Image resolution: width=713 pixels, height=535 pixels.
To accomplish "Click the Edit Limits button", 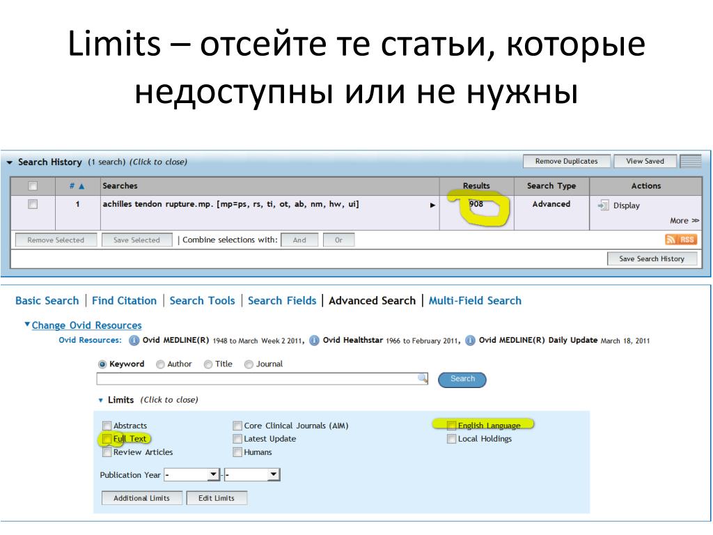I will pyautogui.click(x=217, y=498).
